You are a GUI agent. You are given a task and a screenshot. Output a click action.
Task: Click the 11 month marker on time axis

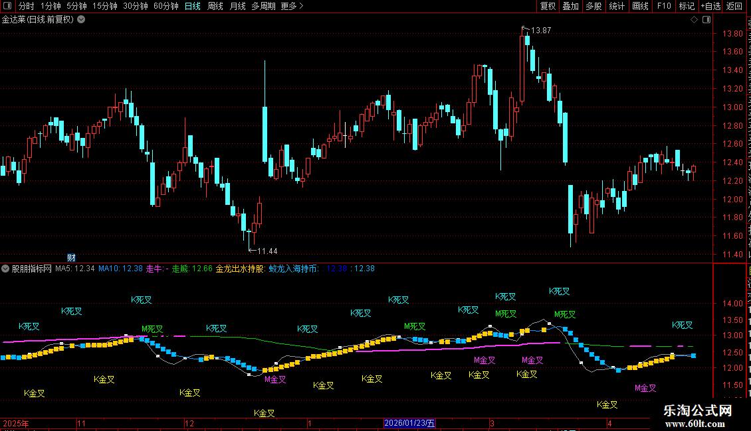pos(82,423)
